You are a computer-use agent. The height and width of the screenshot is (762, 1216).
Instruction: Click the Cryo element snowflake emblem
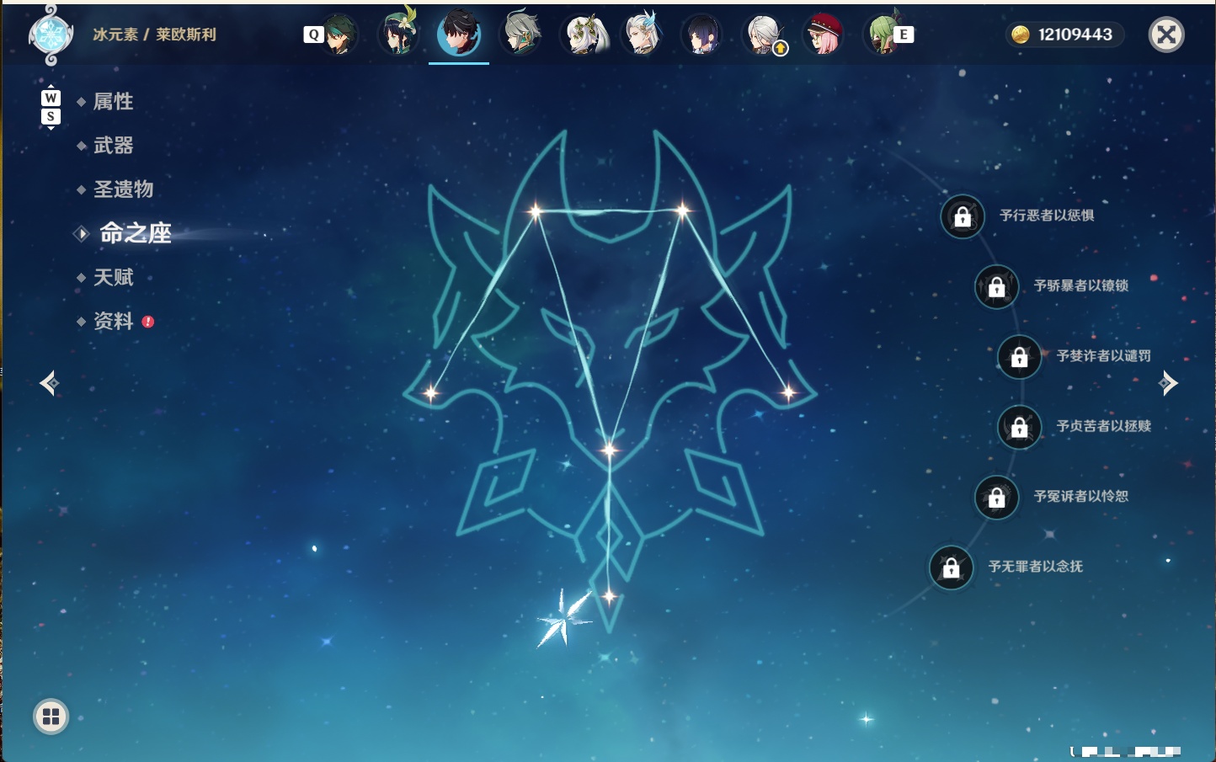tap(51, 35)
